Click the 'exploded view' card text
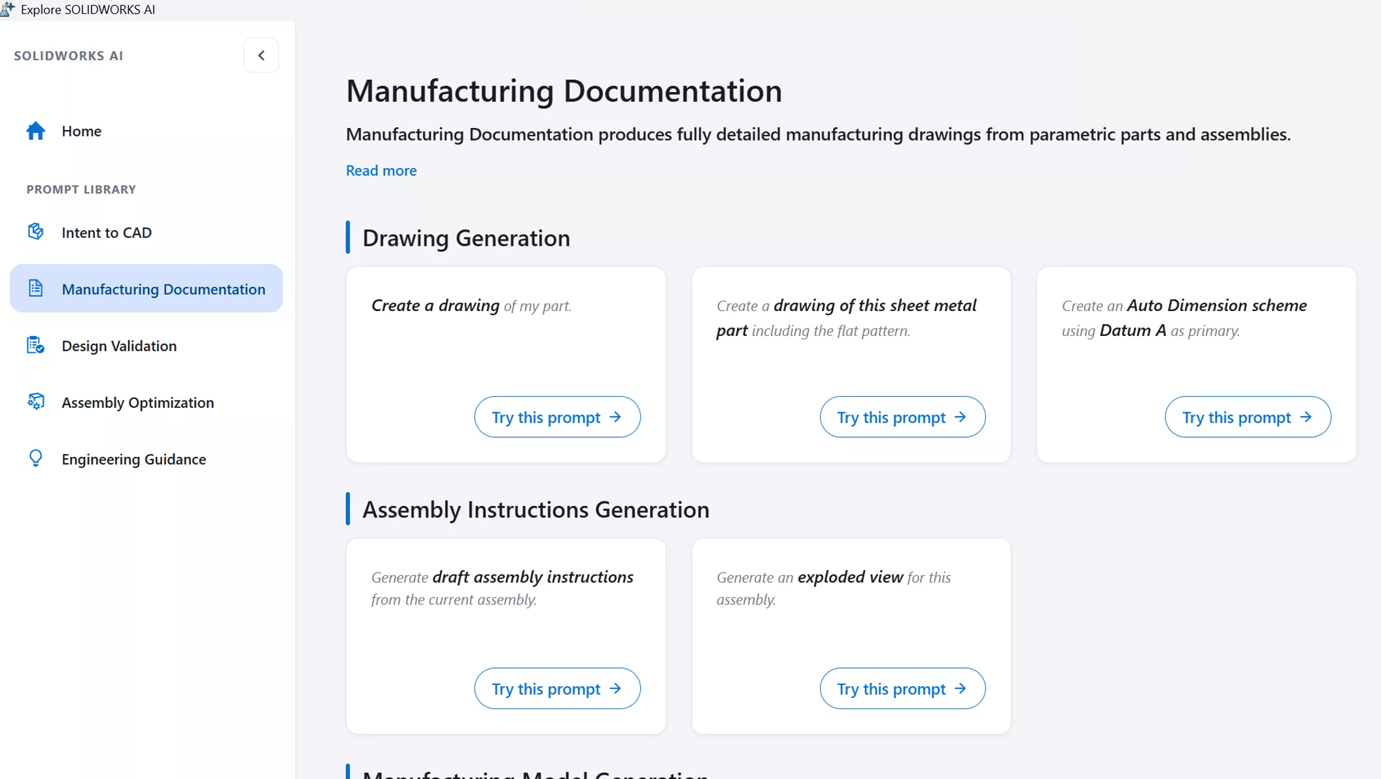 (834, 588)
